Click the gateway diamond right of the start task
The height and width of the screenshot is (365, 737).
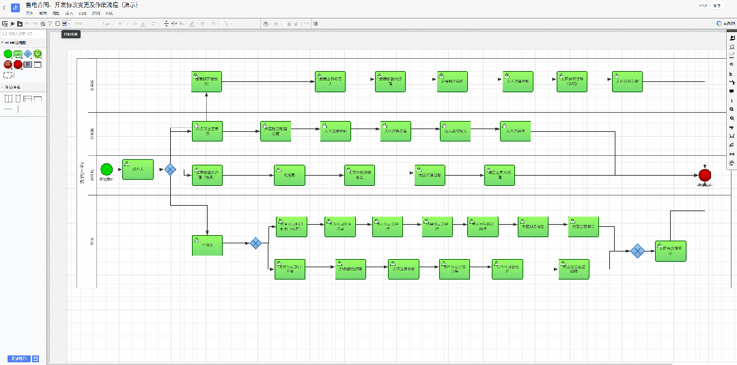pos(170,169)
